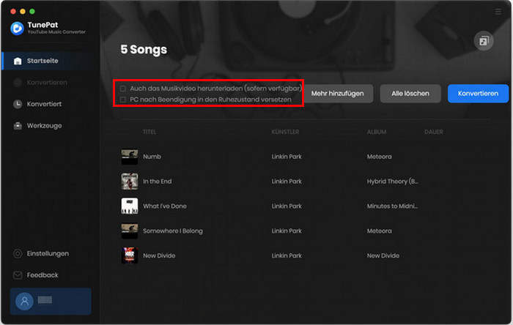Viewport: 513px width, 325px height.
Task: Click the Mehr hinzufügen button
Action: 337,94
